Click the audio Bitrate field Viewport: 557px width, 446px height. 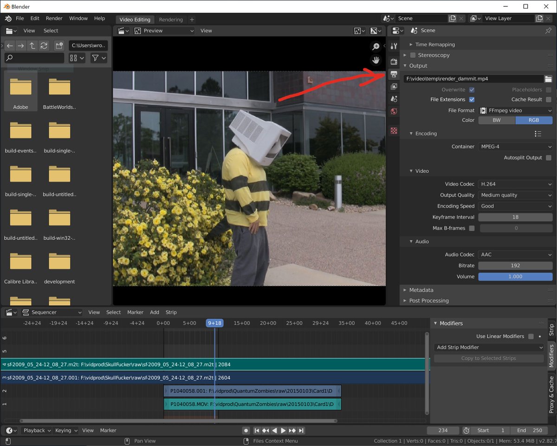pos(516,266)
